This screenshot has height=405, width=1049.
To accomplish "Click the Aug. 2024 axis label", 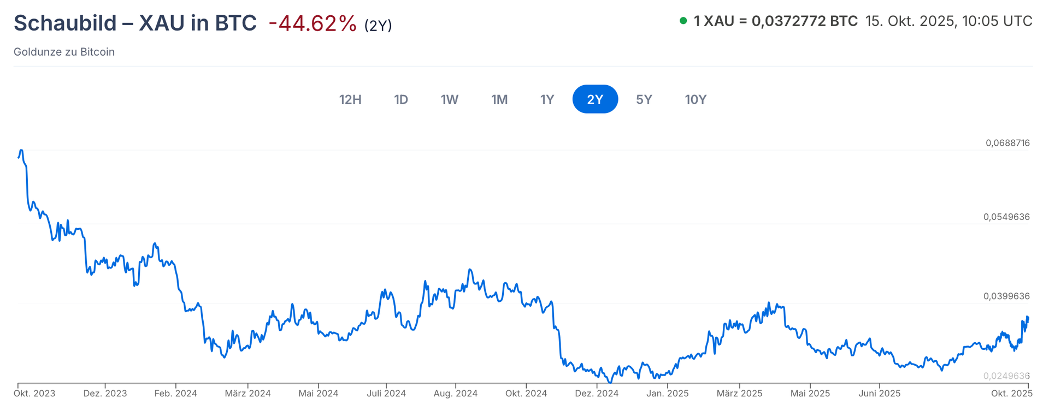I will (x=455, y=394).
